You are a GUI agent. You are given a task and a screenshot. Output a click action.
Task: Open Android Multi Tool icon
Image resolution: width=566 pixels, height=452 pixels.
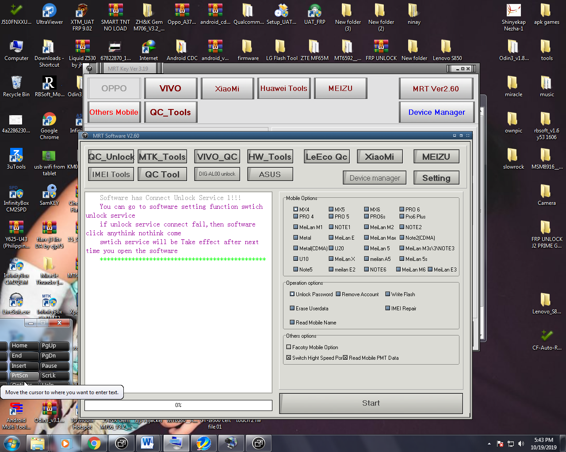tap(16, 415)
